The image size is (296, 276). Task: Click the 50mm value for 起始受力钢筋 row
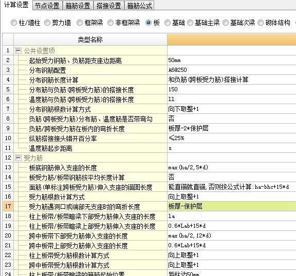click(231, 61)
